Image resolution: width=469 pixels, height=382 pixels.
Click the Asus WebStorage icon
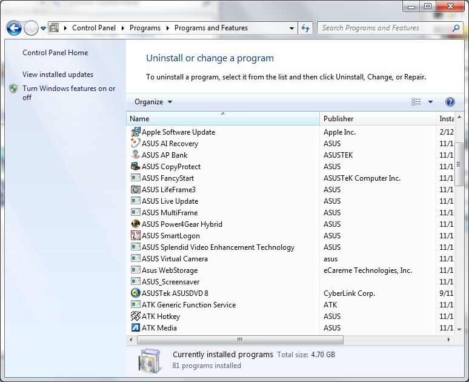[x=136, y=270]
